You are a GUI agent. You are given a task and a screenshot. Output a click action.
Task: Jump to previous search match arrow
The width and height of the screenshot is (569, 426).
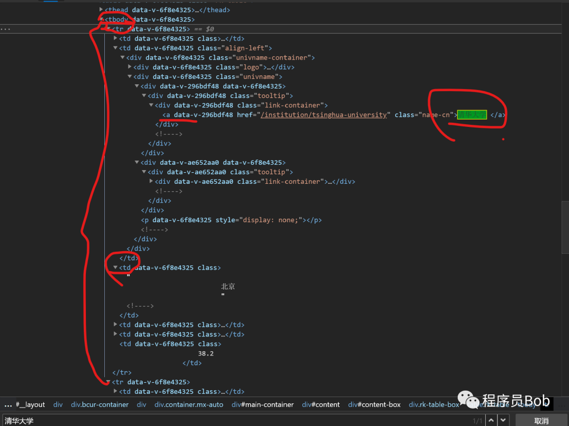point(491,420)
